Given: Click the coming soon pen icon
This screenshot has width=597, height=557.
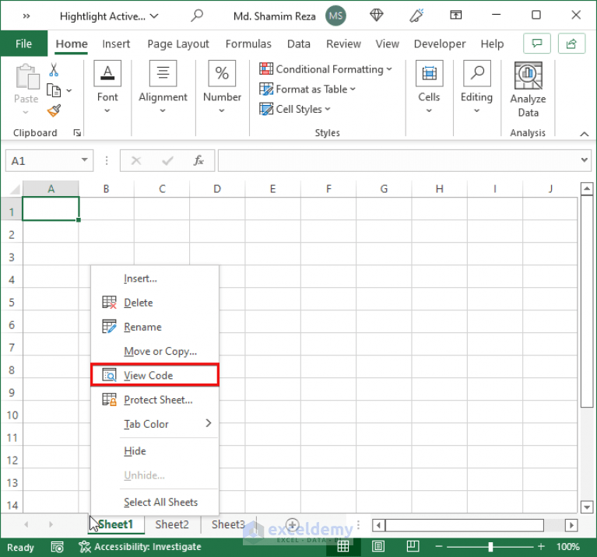Looking at the screenshot, I should (x=416, y=16).
